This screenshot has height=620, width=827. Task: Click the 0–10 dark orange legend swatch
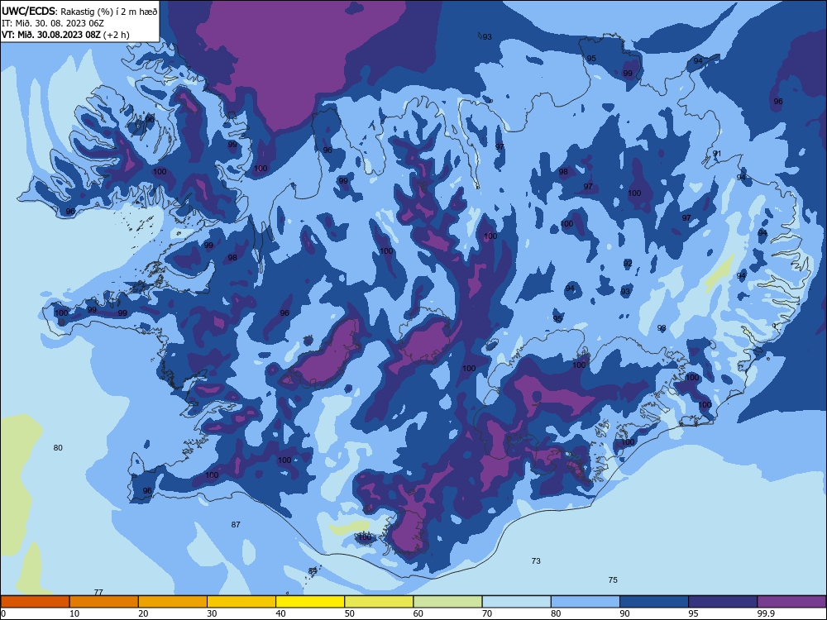click(x=35, y=602)
